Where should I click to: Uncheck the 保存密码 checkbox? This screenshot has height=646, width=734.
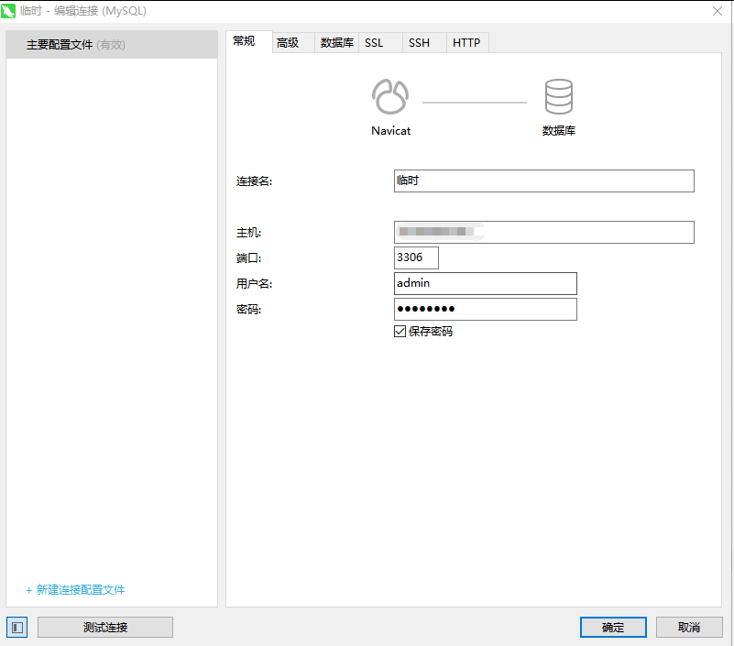pos(400,332)
